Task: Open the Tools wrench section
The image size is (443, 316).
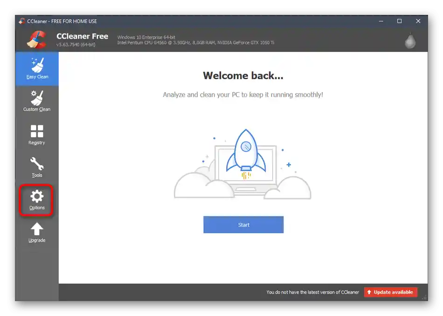Action: pos(37,167)
